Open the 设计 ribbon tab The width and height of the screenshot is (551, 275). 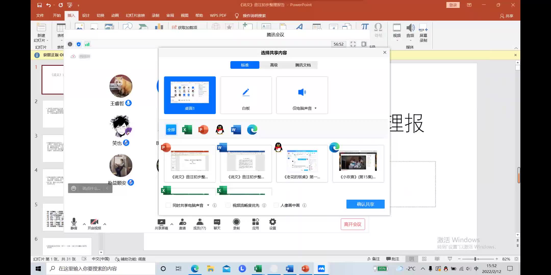(x=86, y=16)
